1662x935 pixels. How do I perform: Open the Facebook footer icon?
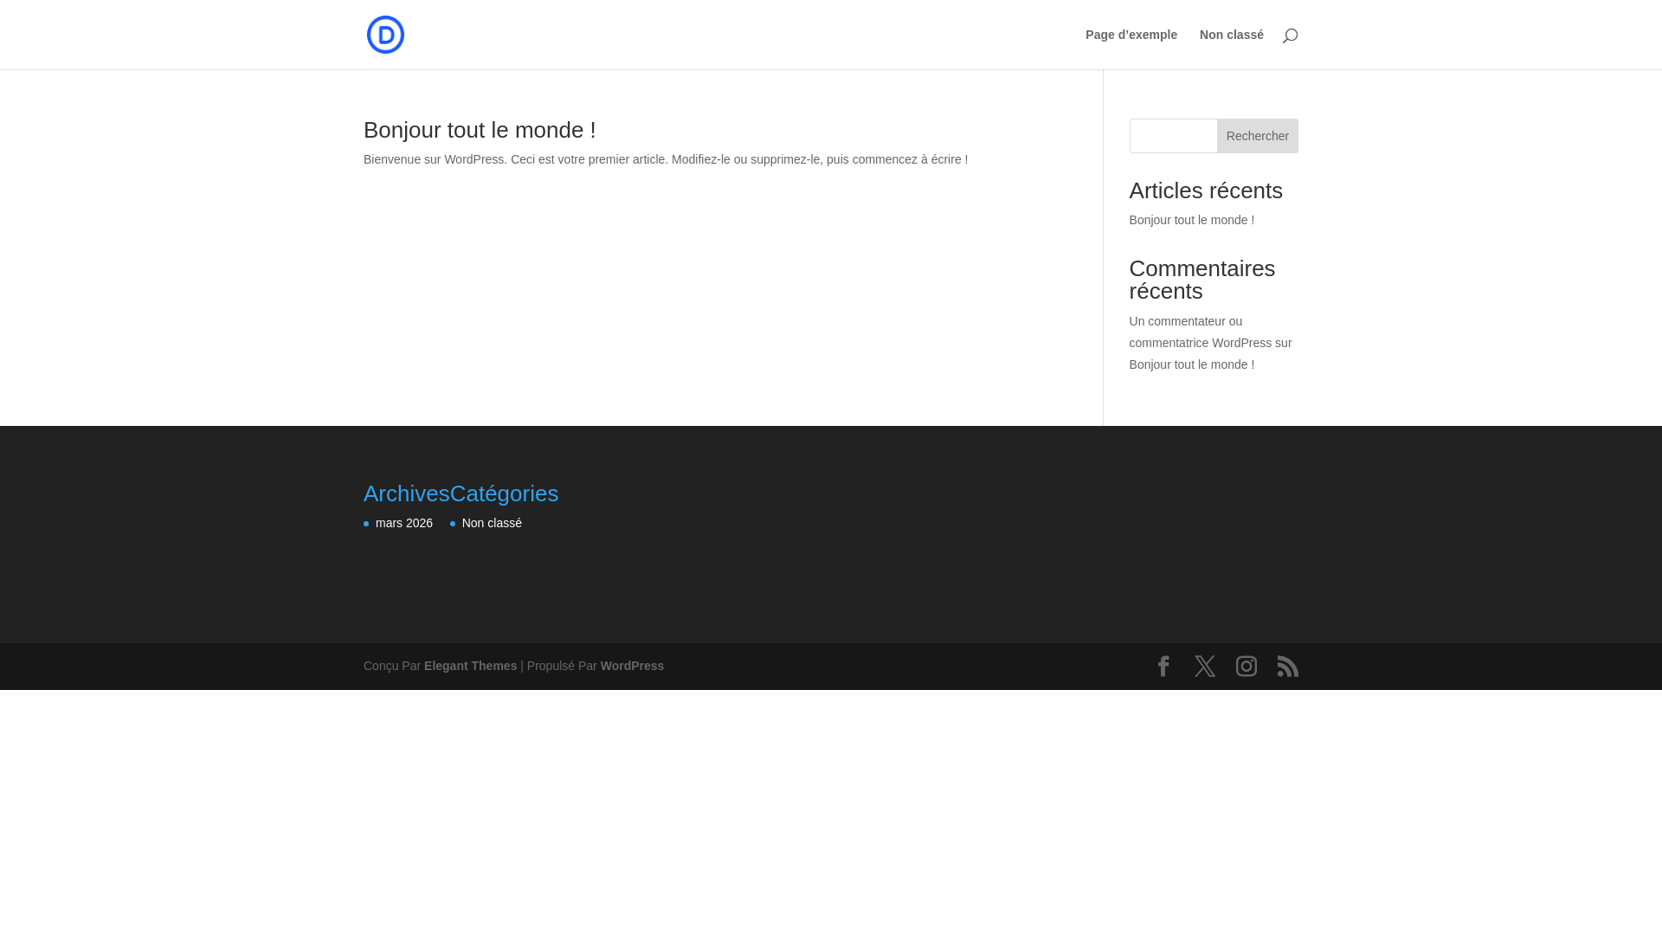click(1163, 666)
